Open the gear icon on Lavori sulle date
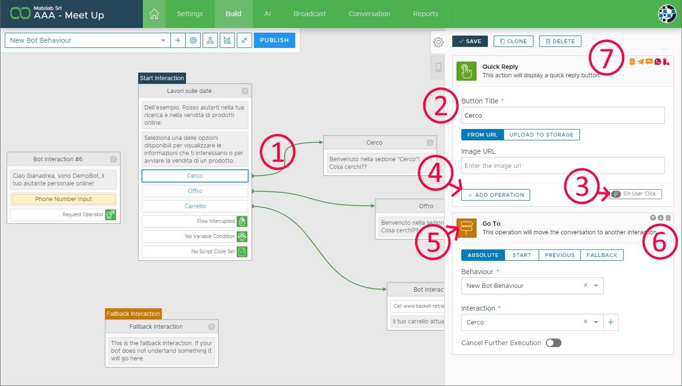The width and height of the screenshot is (682, 386). [x=244, y=91]
